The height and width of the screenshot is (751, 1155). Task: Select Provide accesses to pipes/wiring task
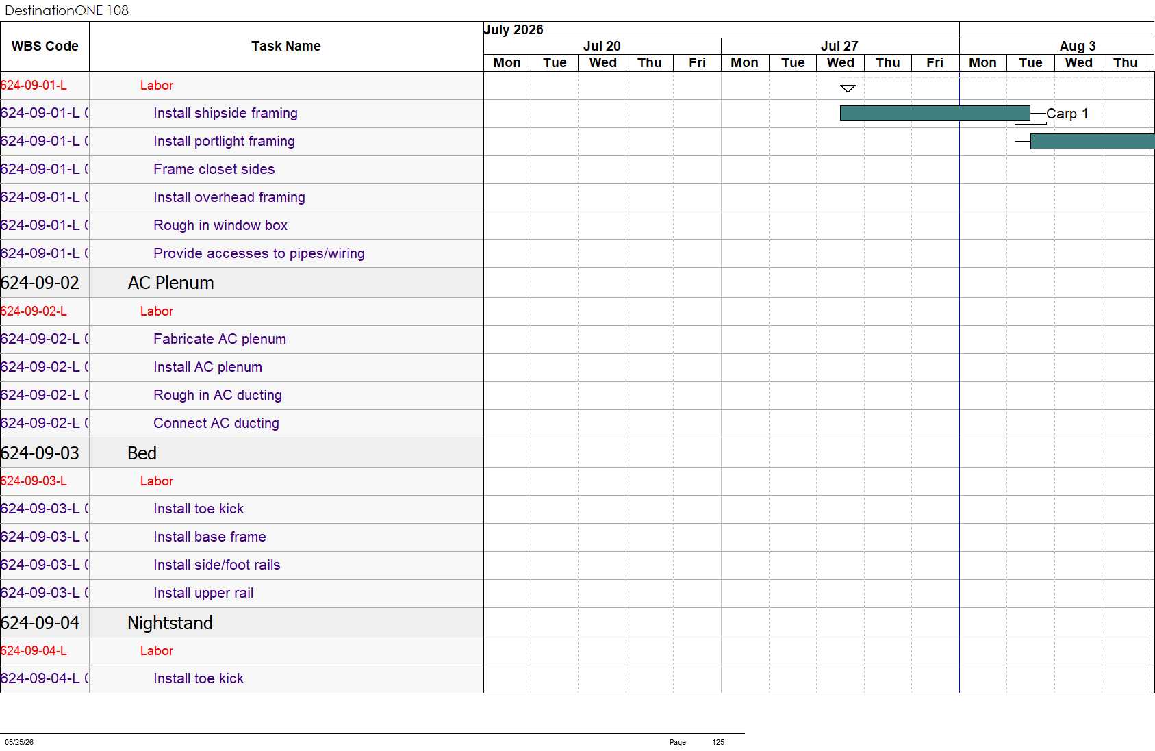(259, 253)
